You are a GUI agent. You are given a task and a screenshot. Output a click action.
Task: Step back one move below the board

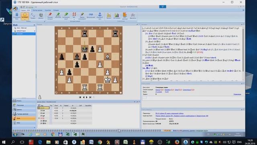pyautogui.click(x=84, y=97)
